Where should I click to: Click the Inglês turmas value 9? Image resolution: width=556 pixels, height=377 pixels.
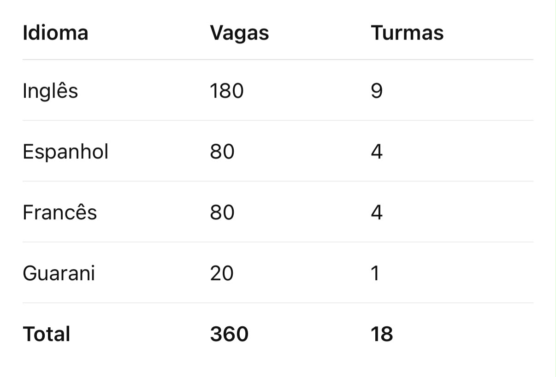pyautogui.click(x=377, y=91)
